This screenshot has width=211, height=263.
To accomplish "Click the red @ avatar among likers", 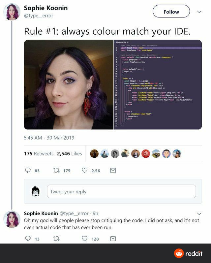I will click(146, 154).
